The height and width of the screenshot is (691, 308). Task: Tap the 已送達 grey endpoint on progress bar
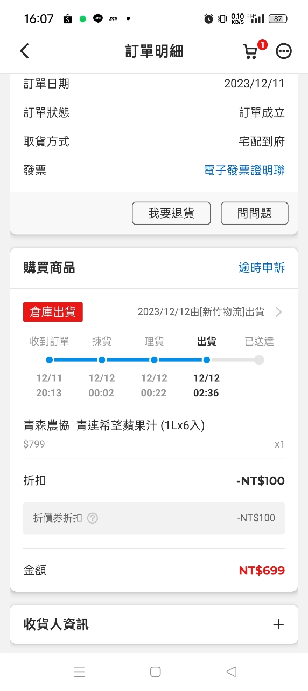(259, 360)
